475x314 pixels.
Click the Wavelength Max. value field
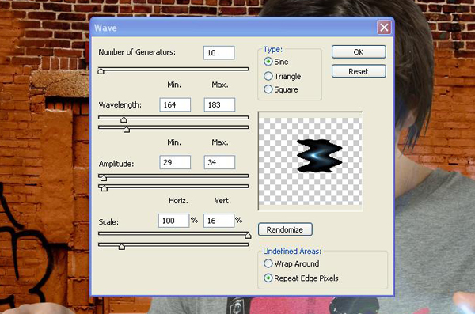click(219, 104)
